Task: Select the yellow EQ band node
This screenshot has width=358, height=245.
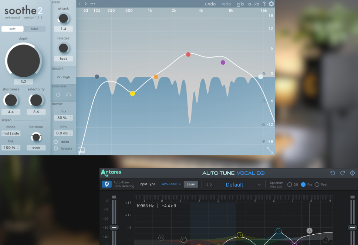Action: pos(132,94)
